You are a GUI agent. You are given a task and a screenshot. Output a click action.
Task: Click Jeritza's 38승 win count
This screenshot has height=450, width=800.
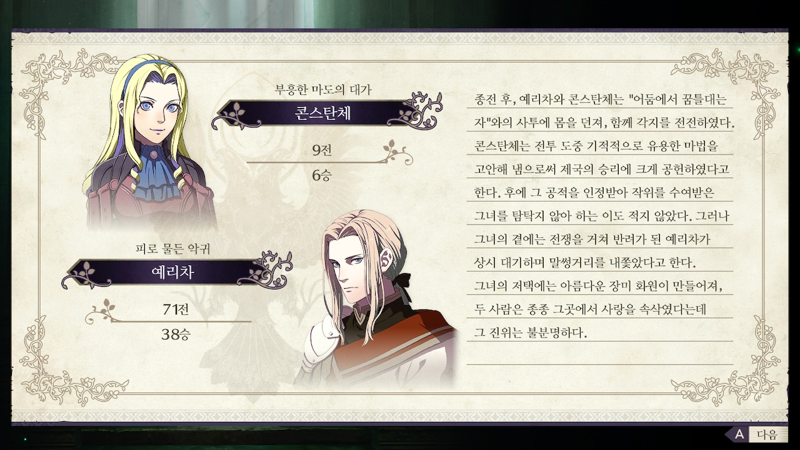point(176,334)
